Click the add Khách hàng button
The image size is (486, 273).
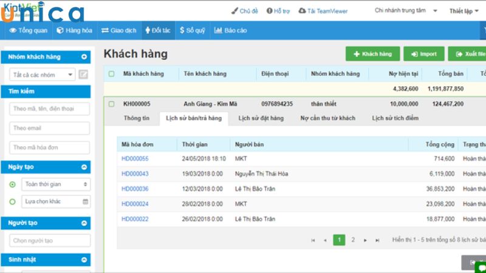tap(372, 54)
